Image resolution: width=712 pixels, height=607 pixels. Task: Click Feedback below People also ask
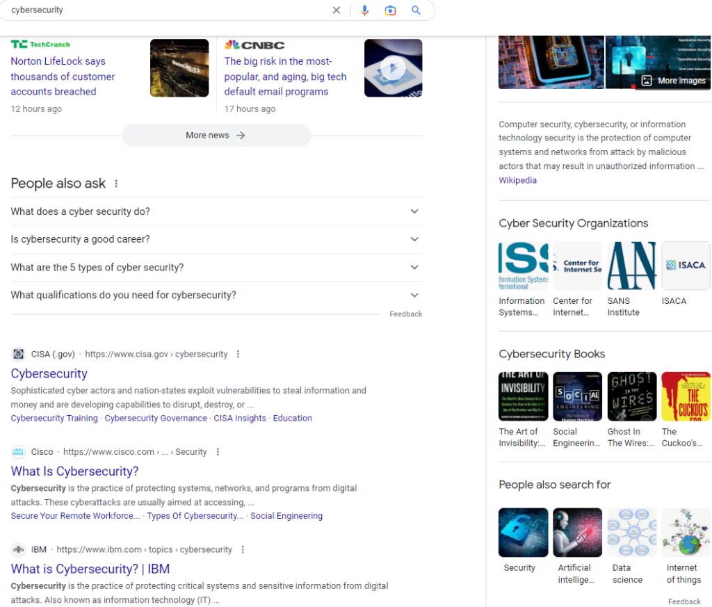click(x=405, y=314)
